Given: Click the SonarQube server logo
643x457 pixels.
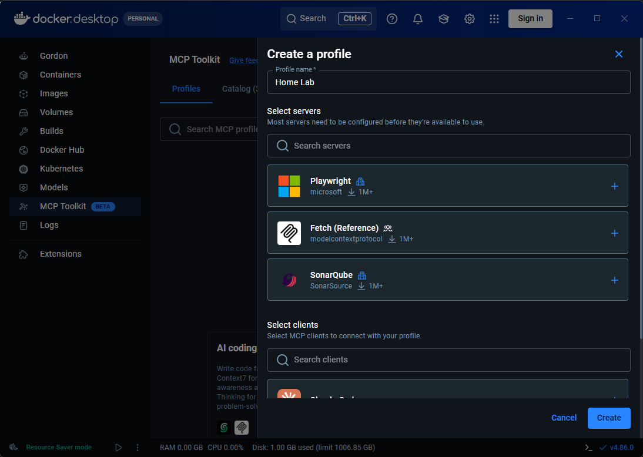Looking at the screenshot, I should click(289, 280).
